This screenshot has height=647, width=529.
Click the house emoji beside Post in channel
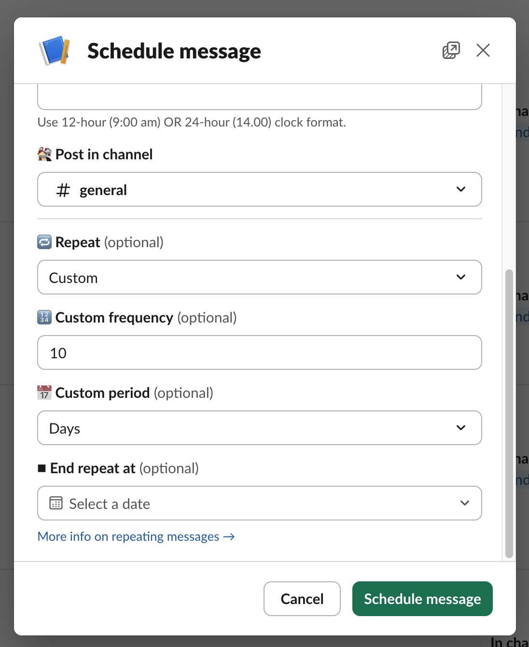pyautogui.click(x=44, y=154)
